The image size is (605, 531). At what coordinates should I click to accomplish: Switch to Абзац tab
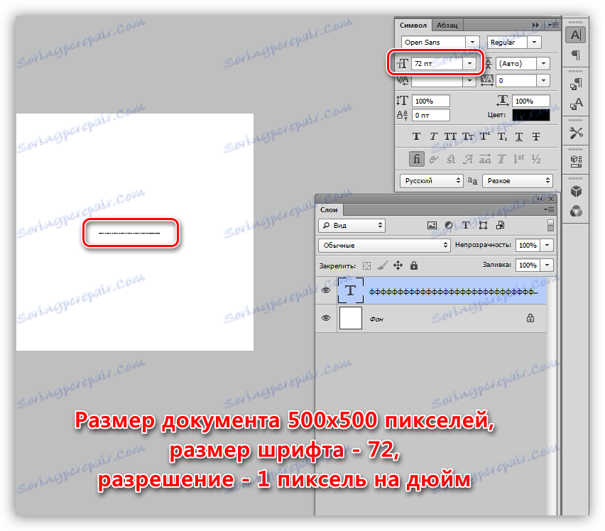(447, 26)
